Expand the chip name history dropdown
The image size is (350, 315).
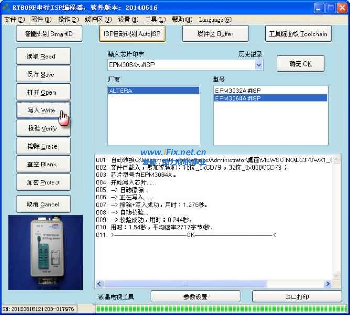258,65
